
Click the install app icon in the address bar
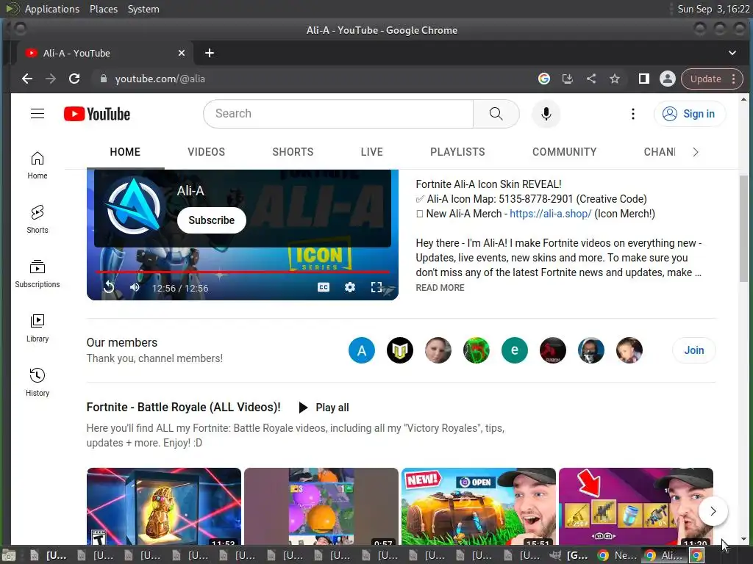(x=568, y=79)
